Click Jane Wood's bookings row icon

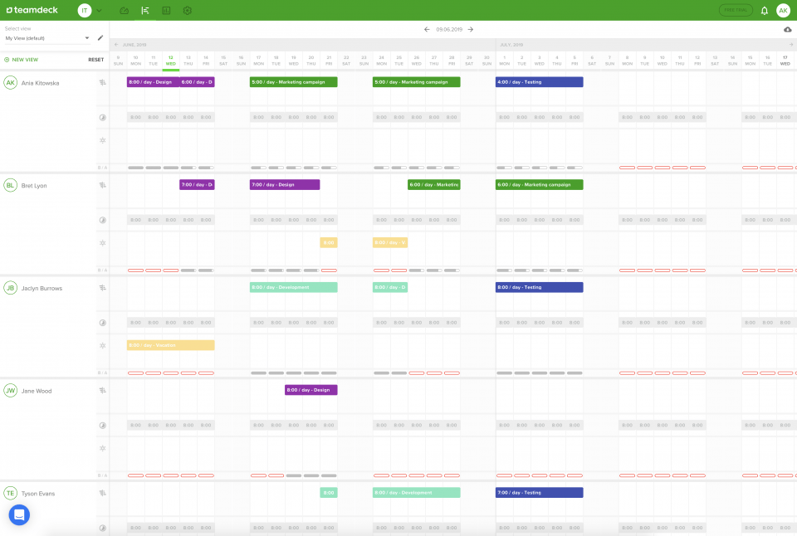[103, 390]
